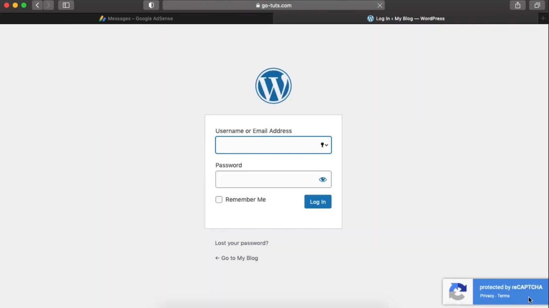Click the yellow minimize window button

click(x=15, y=5)
